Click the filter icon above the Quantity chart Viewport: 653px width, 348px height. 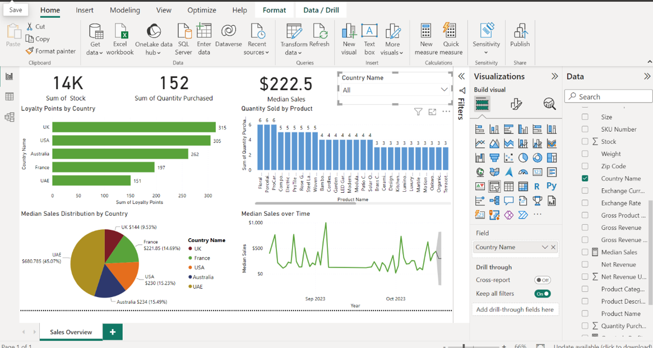(x=418, y=112)
